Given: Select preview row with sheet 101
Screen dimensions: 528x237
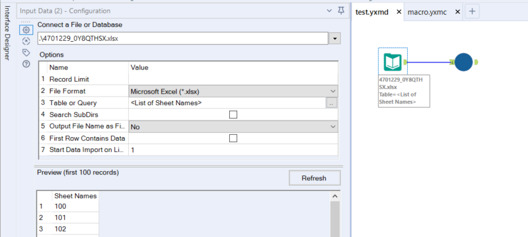Looking at the screenshot, I should point(68,217).
